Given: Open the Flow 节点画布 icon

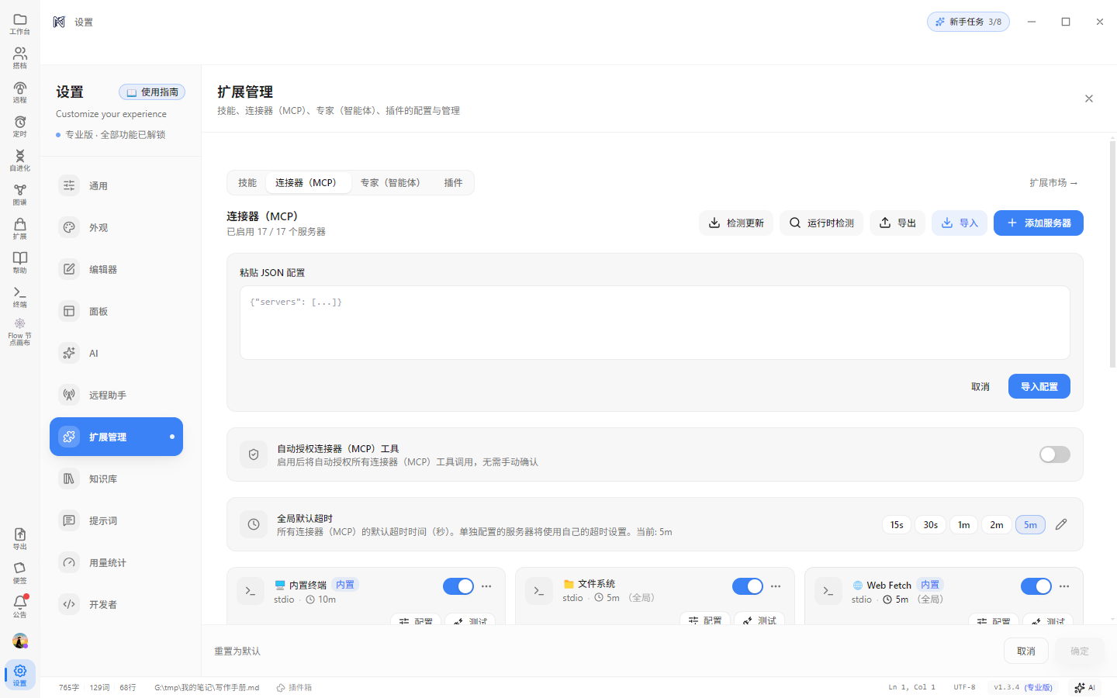Looking at the screenshot, I should [20, 332].
